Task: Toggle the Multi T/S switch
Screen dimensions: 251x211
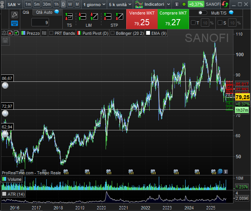Action: 203,12
